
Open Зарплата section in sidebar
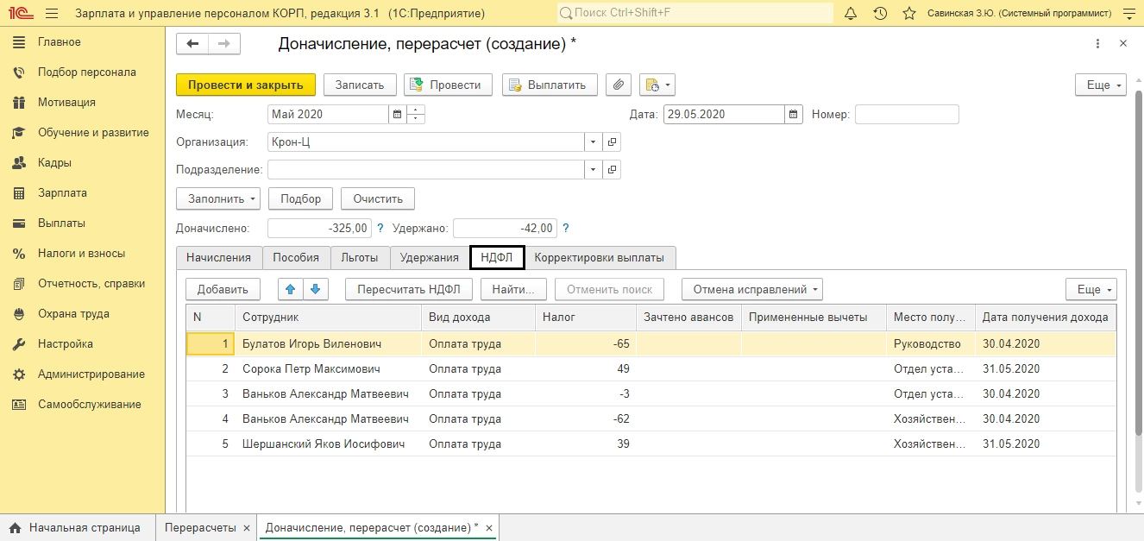(x=62, y=193)
